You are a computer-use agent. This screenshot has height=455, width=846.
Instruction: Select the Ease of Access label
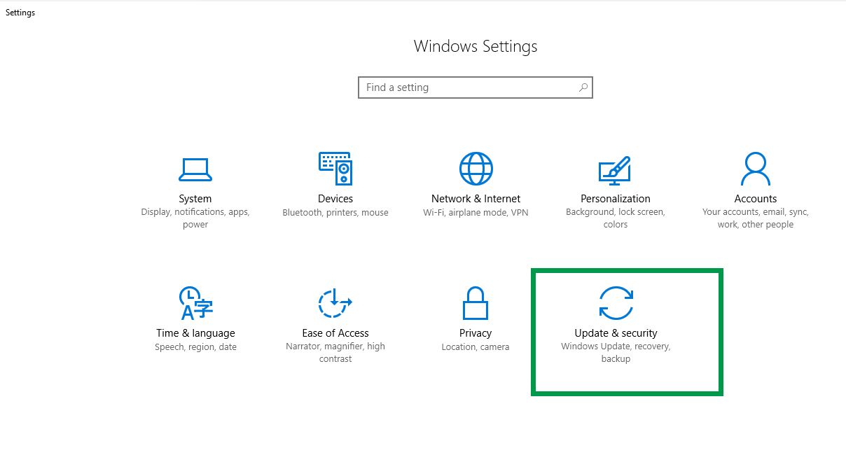[335, 333]
